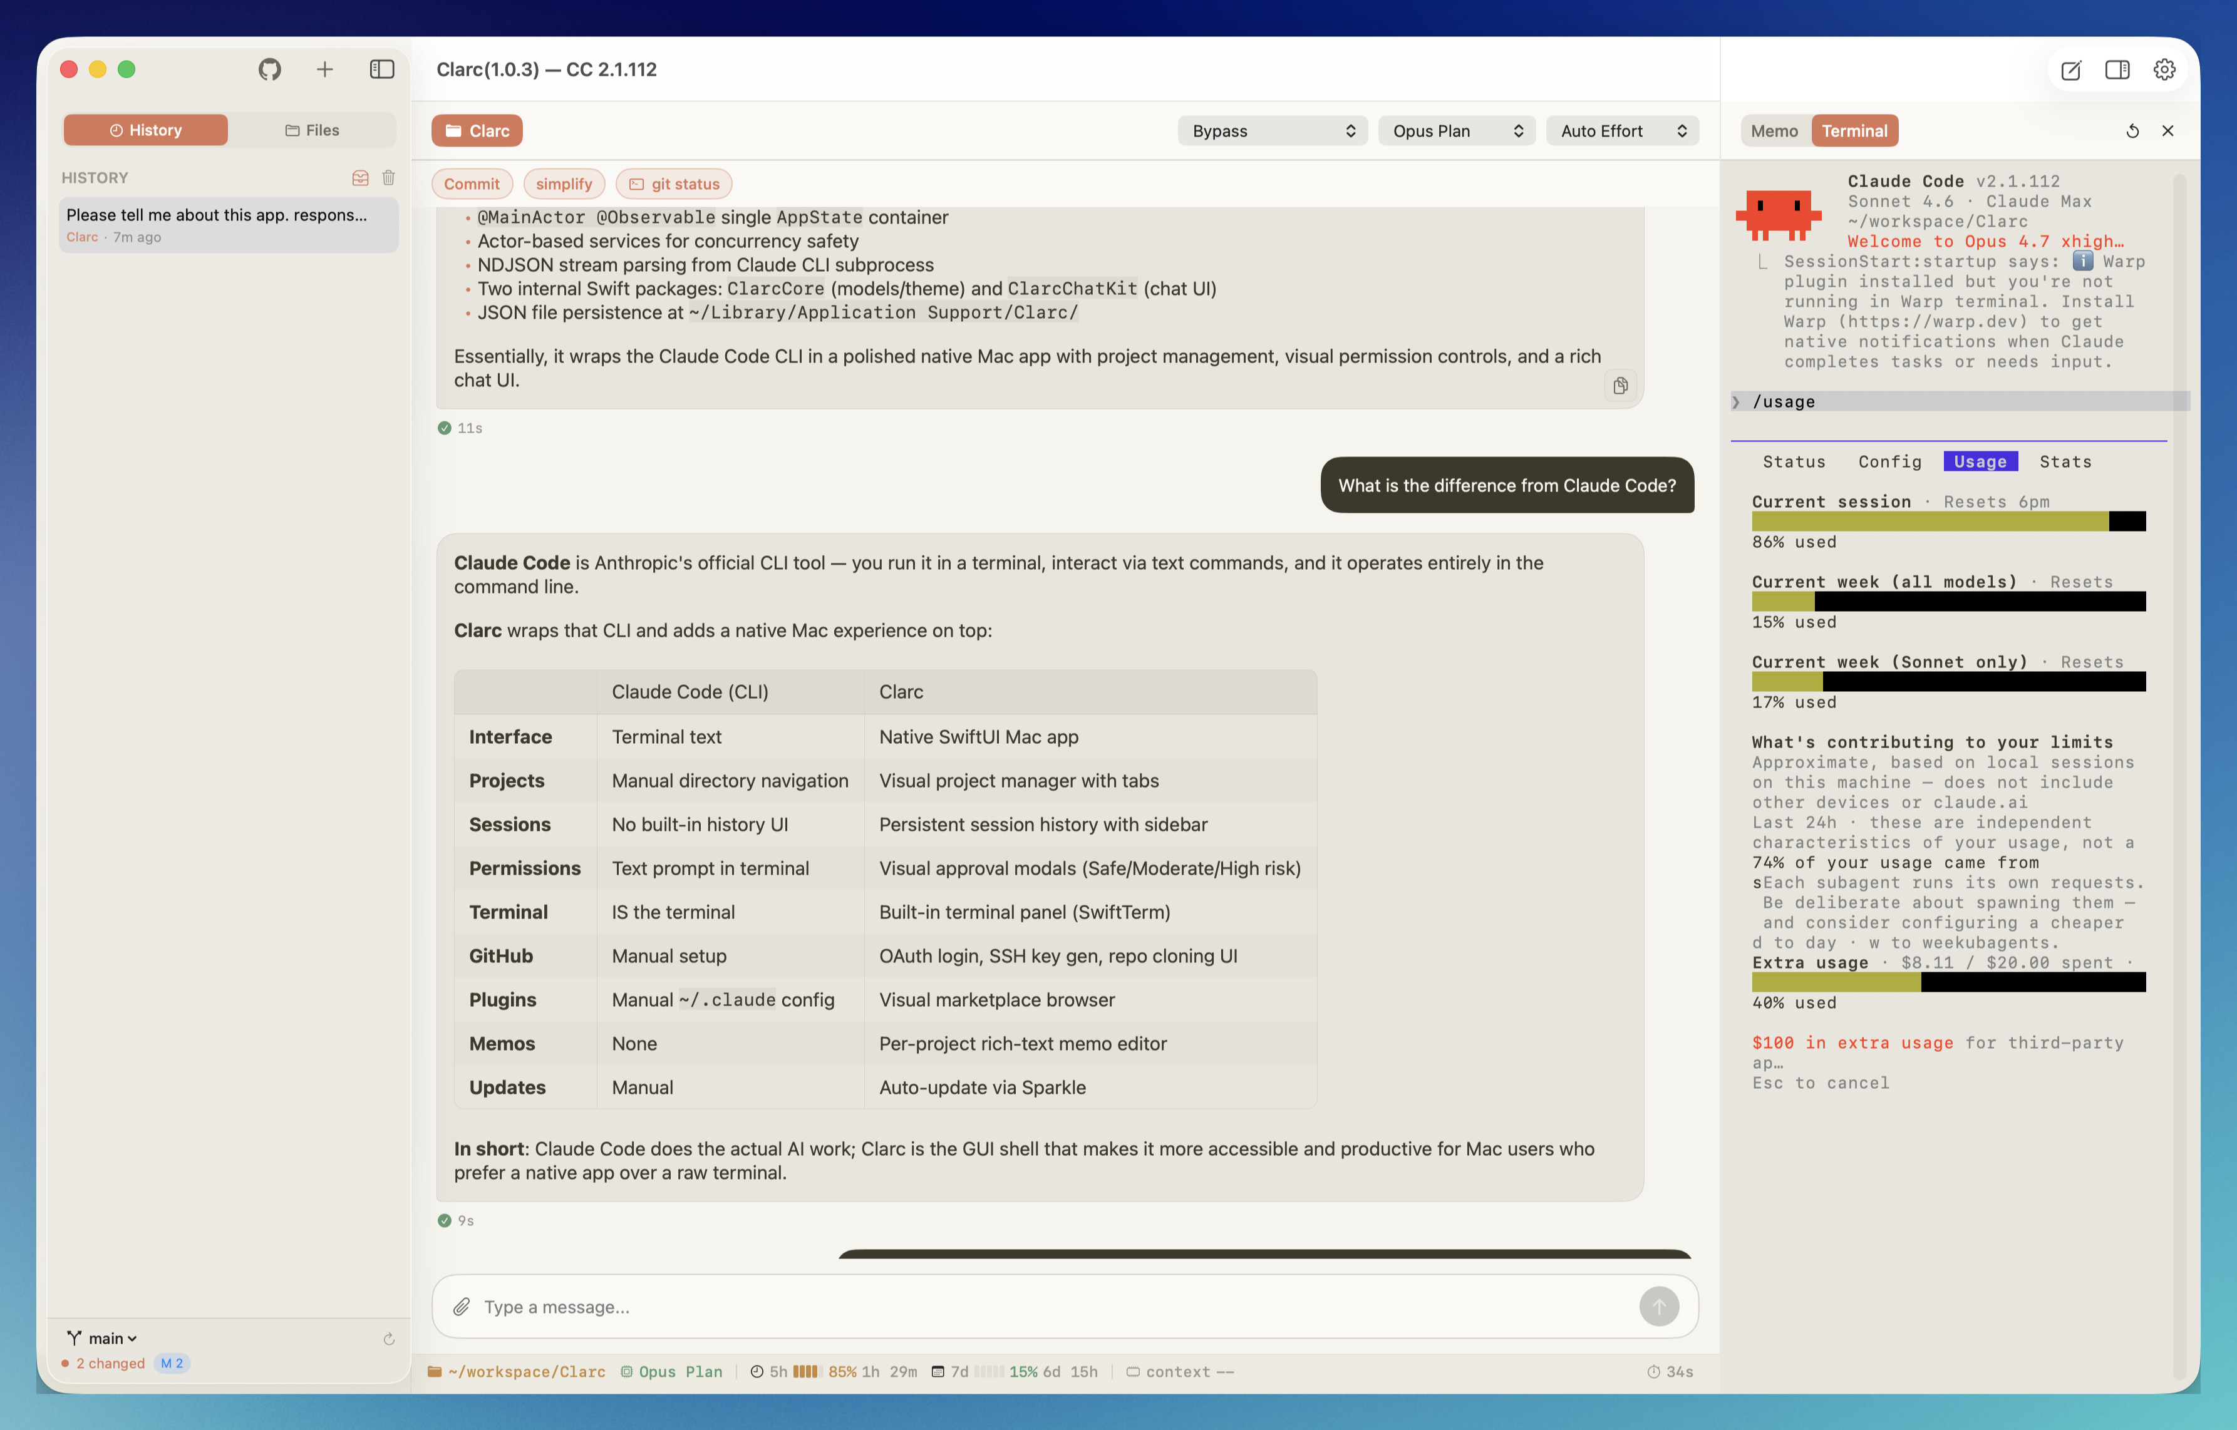Switch to the Memo tab

1774,131
